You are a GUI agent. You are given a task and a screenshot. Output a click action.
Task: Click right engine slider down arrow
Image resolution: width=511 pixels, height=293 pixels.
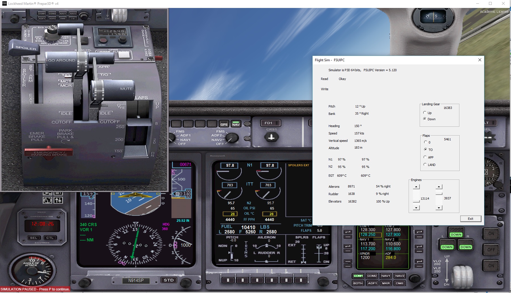coord(439,208)
